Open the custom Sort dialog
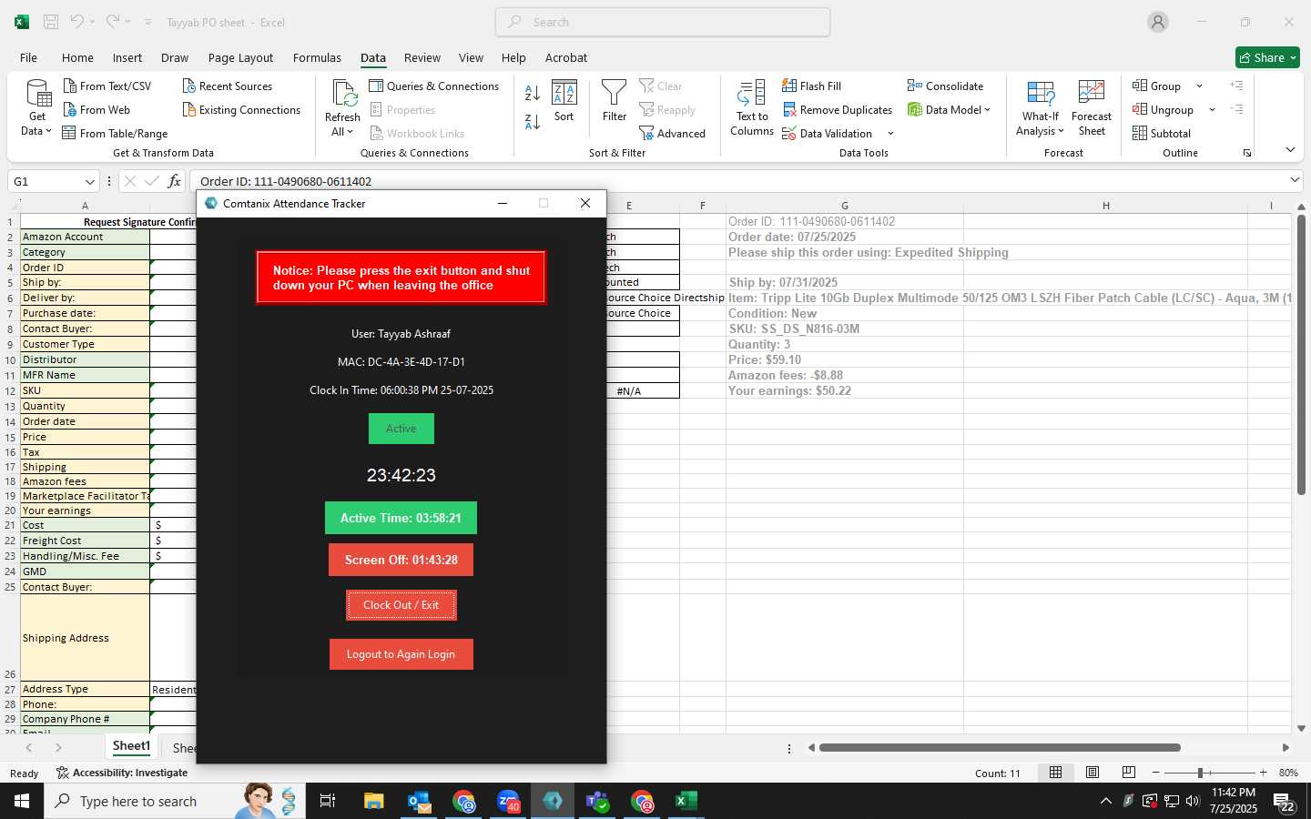This screenshot has height=819, width=1311. pos(564,102)
